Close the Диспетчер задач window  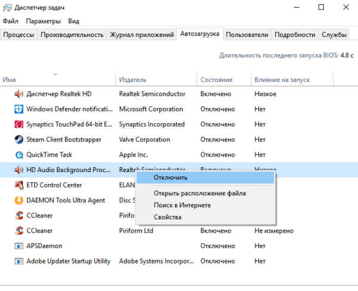pos(346,7)
